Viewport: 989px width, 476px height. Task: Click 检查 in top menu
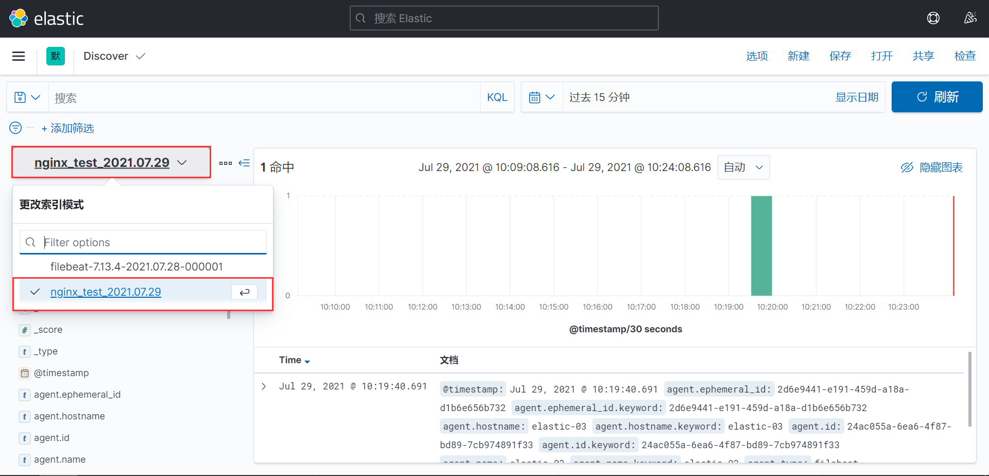click(x=965, y=56)
